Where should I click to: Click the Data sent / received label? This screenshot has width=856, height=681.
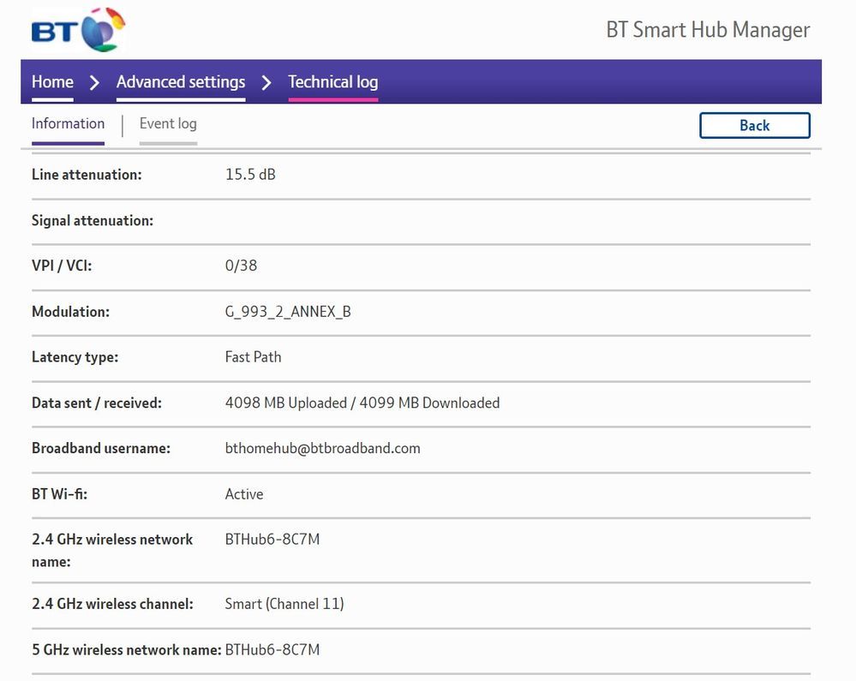(x=97, y=403)
